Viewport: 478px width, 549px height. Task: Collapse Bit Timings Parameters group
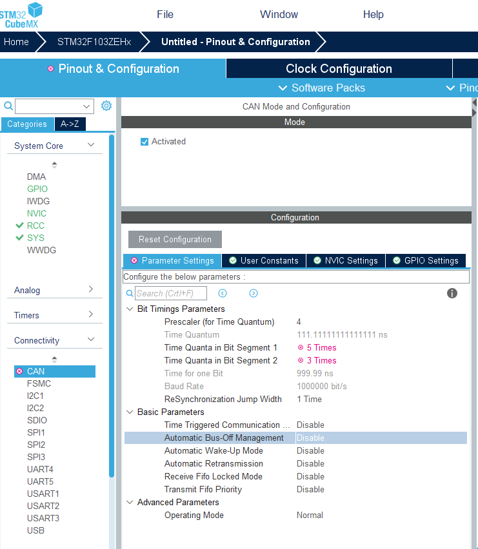tap(130, 309)
